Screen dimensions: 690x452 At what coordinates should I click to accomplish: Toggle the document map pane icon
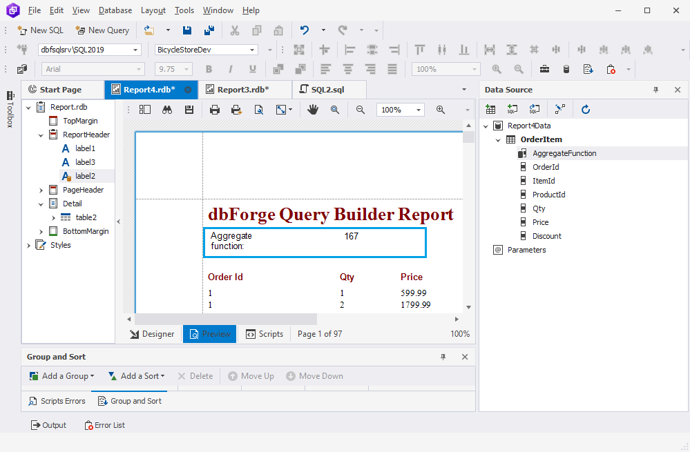(x=145, y=110)
